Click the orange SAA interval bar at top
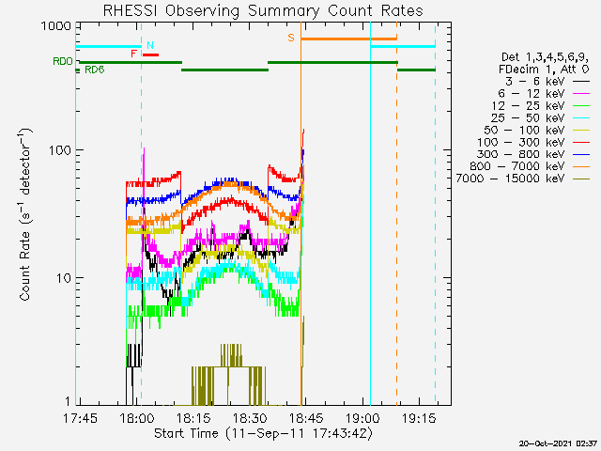601x451 pixels. coord(348,39)
